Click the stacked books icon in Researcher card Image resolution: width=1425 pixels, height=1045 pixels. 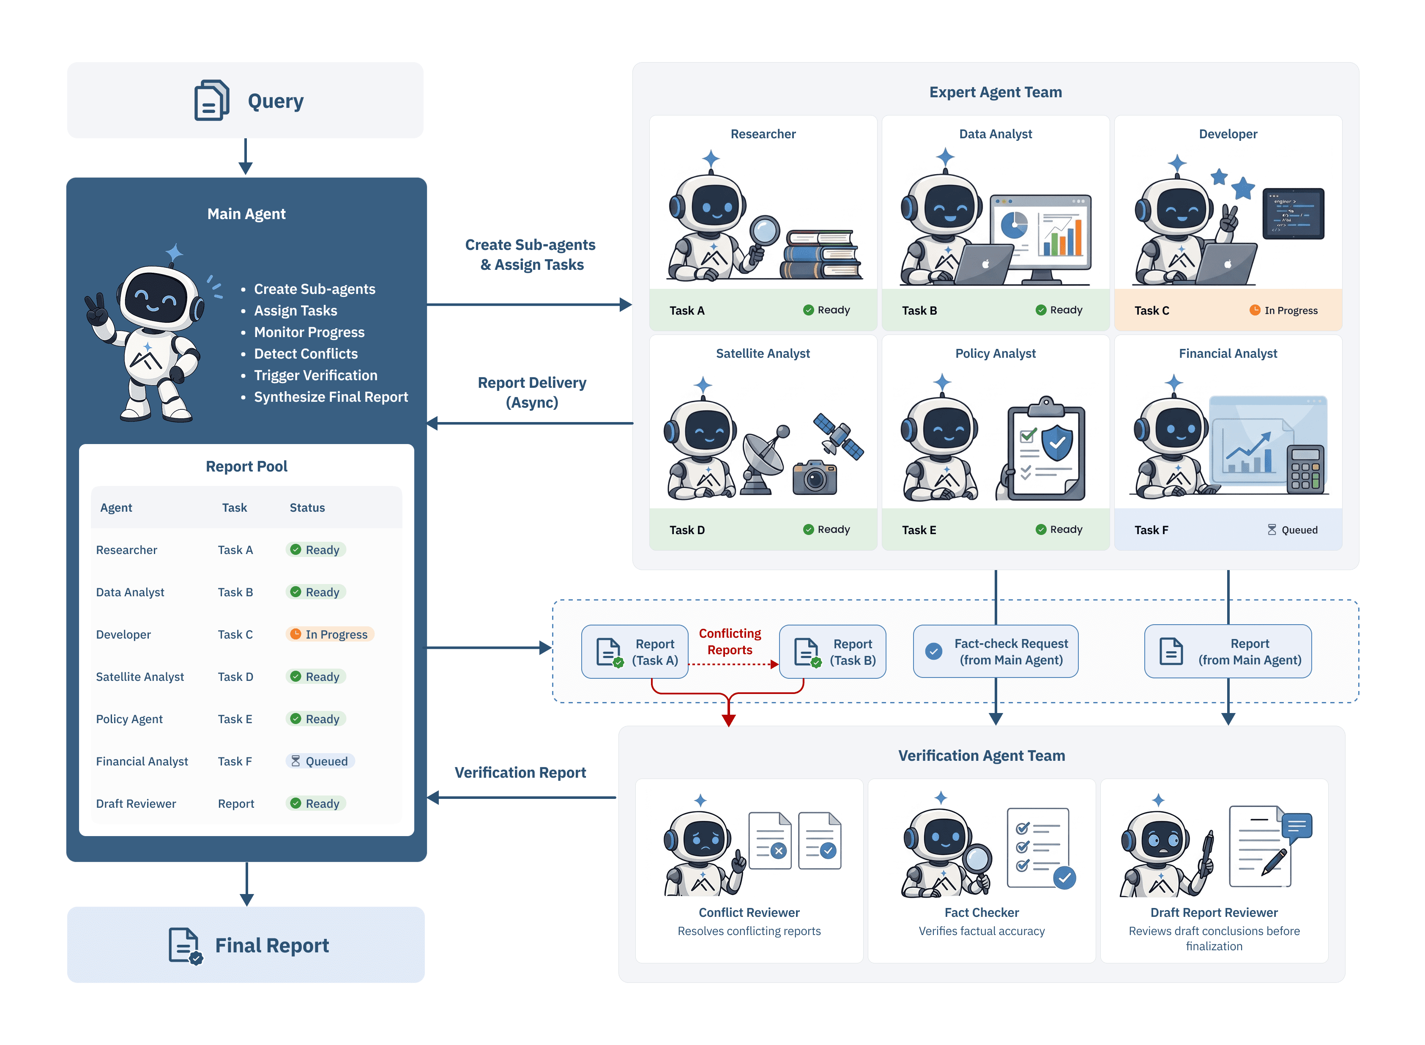(x=821, y=254)
